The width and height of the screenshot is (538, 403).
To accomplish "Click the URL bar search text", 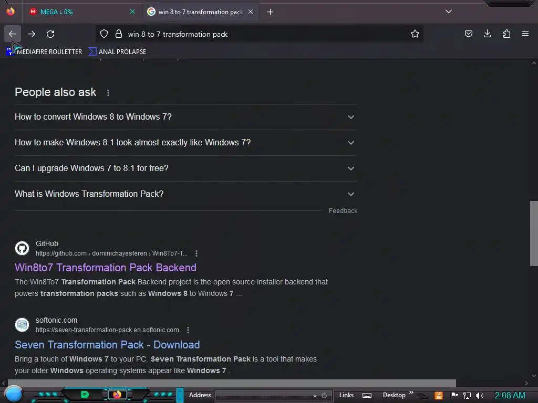I will (178, 34).
